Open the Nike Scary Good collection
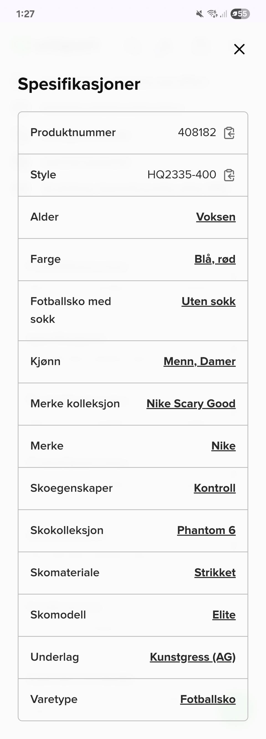 [191, 403]
